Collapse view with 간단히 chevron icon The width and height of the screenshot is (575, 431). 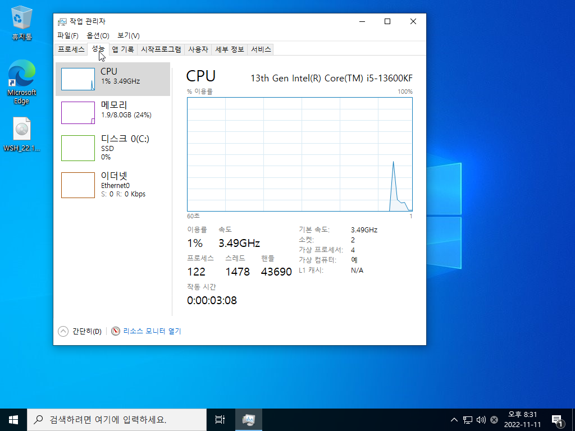pos(63,331)
